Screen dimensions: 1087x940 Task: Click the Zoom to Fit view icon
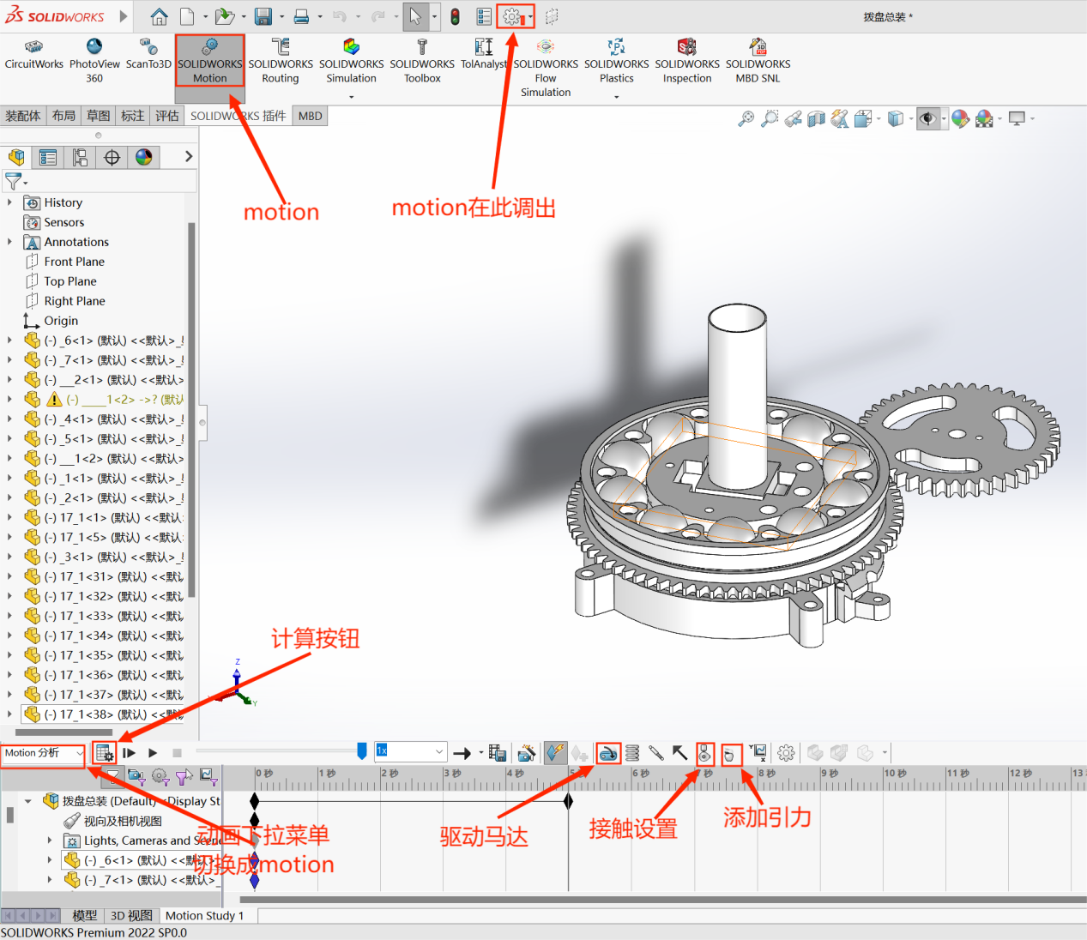(x=746, y=118)
